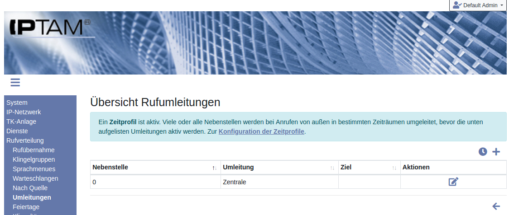Select Klingelgruppen in the sidebar
Image resolution: width=509 pixels, height=215 pixels.
34,159
